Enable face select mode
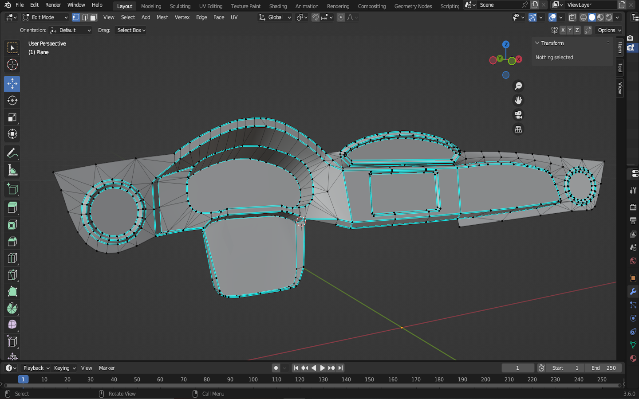Screen dimensions: 639x399 (x=93, y=17)
